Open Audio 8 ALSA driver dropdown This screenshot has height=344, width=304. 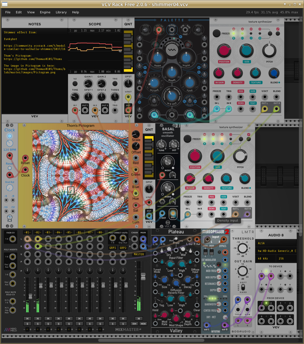pos(276,243)
